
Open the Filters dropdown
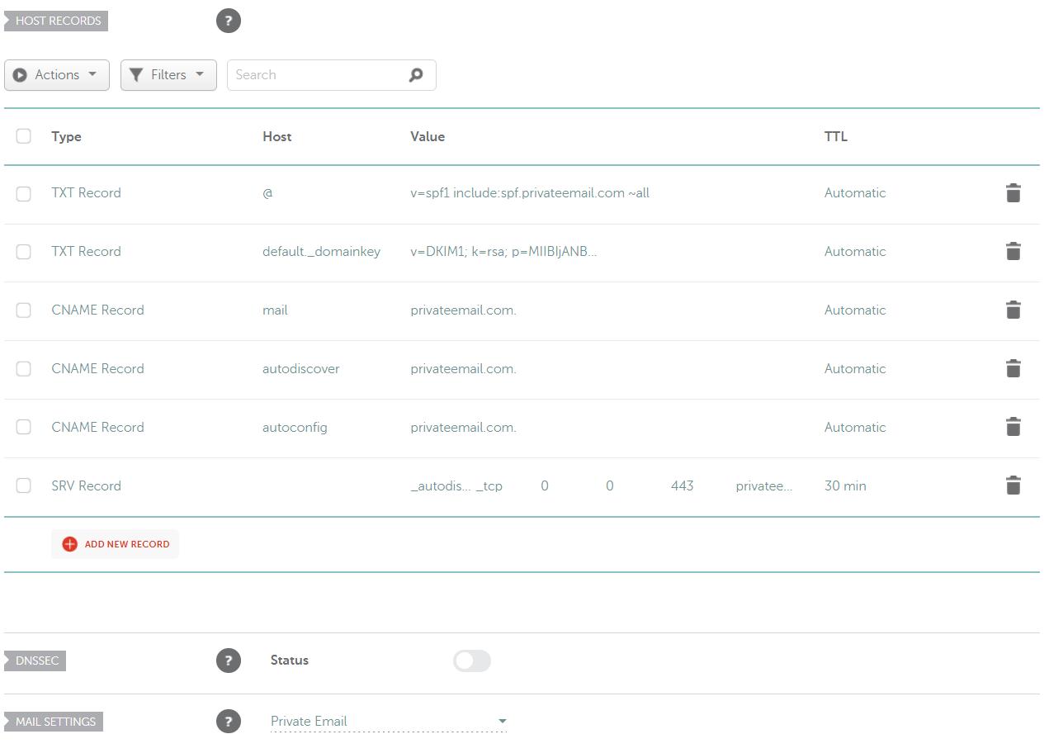168,75
